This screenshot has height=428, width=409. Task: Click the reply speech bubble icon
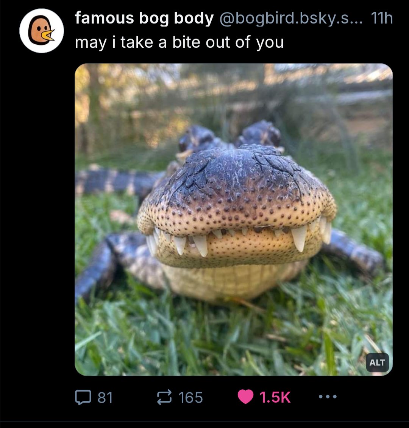click(83, 397)
